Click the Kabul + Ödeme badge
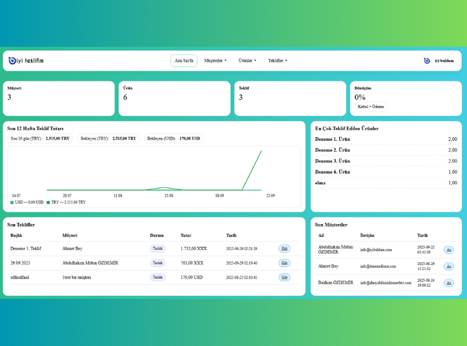Image resolution: width=467 pixels, height=346 pixels. 371,107
